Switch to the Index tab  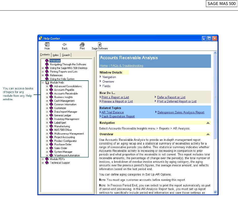pyautogui.click(x=56, y=55)
